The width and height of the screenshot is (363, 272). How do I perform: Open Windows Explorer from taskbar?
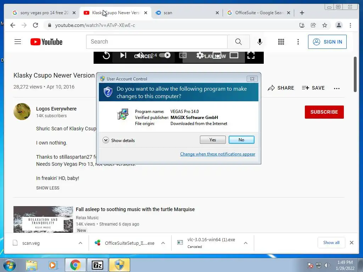click(x=32, y=265)
